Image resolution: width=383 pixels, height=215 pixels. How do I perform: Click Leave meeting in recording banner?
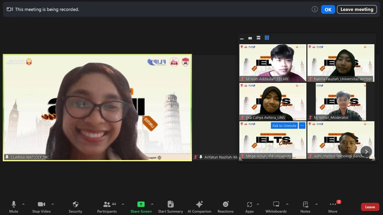coord(357,10)
